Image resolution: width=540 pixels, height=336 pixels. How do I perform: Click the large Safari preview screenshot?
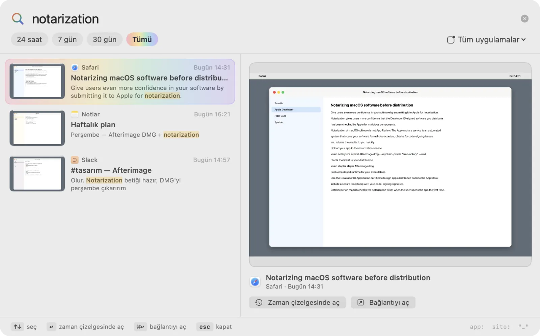point(390,165)
